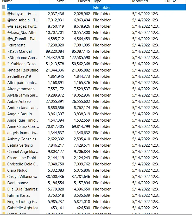Click the packed value 1,844,773
Image resolution: width=192 pixels, height=215 pixels.
tap(82, 76)
